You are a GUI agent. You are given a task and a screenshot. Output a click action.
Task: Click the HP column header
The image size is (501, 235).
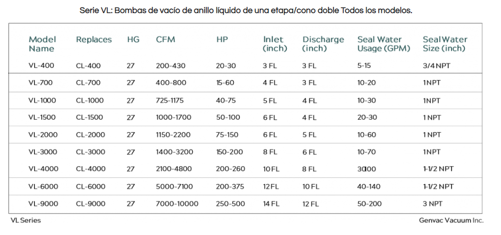coord(222,40)
